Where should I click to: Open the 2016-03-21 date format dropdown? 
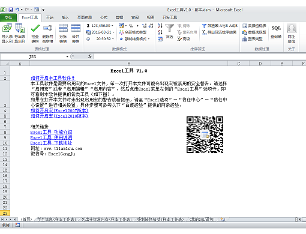click(x=113, y=32)
